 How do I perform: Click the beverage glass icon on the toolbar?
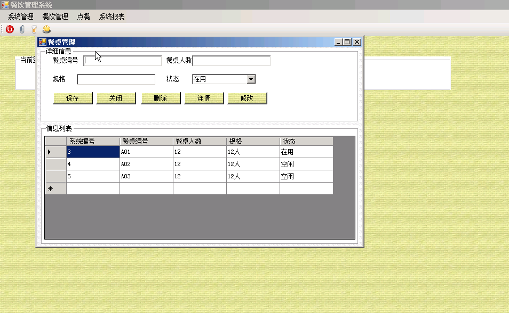(x=33, y=29)
